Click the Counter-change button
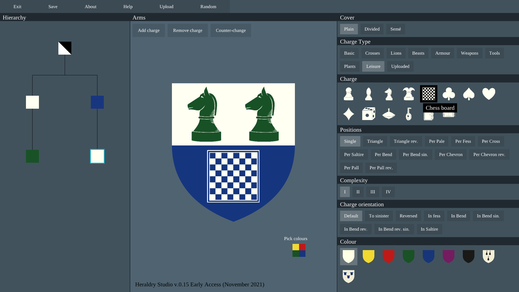 point(231,30)
